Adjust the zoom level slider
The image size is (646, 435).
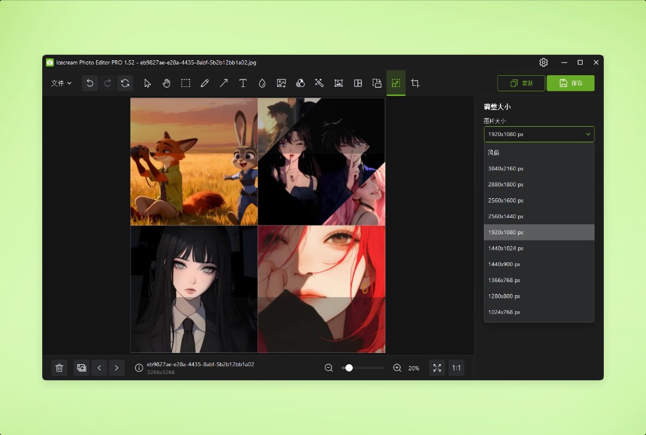(349, 368)
